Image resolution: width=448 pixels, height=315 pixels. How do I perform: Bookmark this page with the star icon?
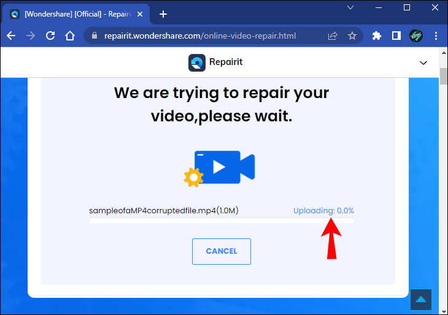(352, 36)
